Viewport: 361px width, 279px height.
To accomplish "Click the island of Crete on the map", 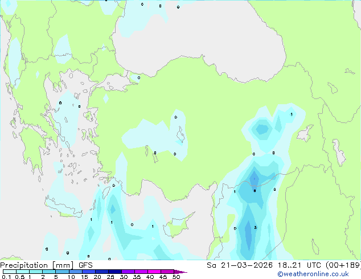I will 63,208.
